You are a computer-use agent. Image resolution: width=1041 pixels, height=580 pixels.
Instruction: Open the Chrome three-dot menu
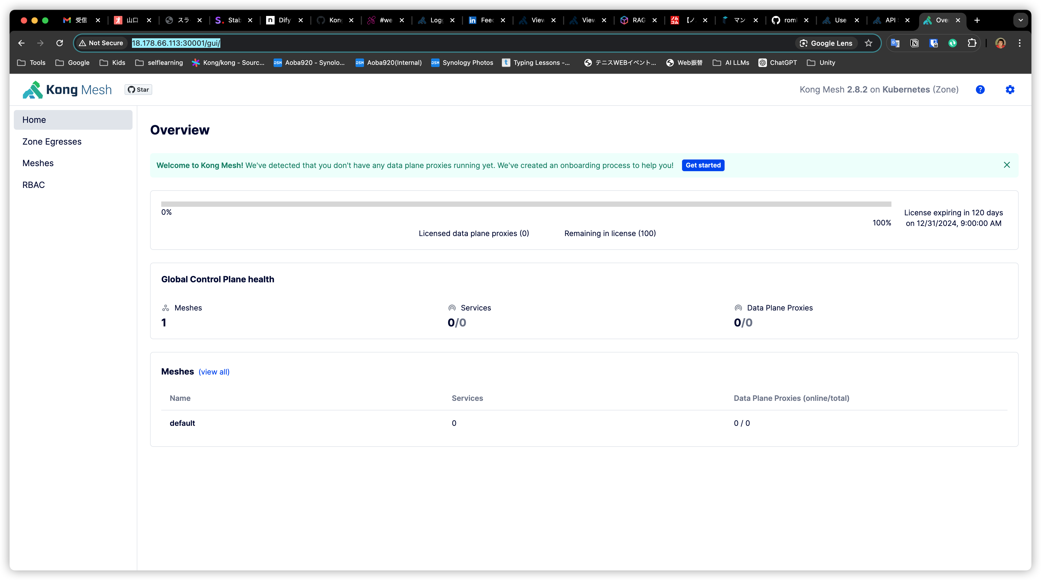tap(1020, 43)
